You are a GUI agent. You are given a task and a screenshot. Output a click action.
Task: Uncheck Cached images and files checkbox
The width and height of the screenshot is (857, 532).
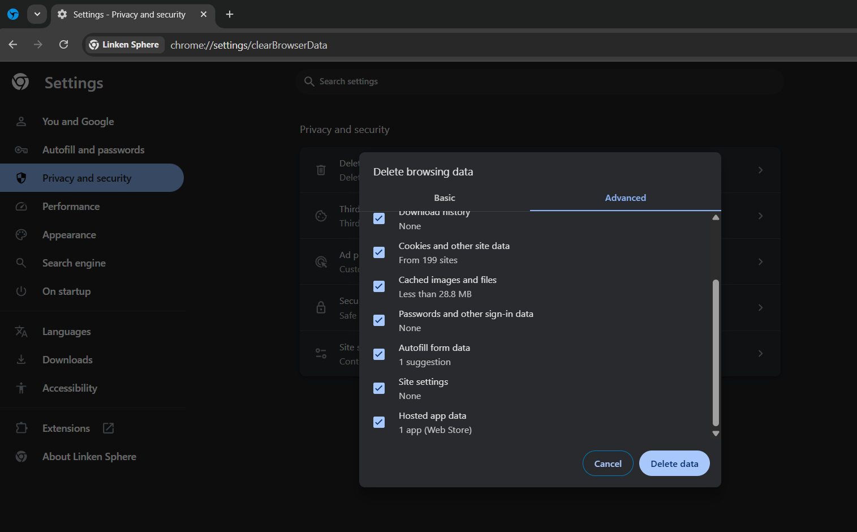(x=379, y=286)
